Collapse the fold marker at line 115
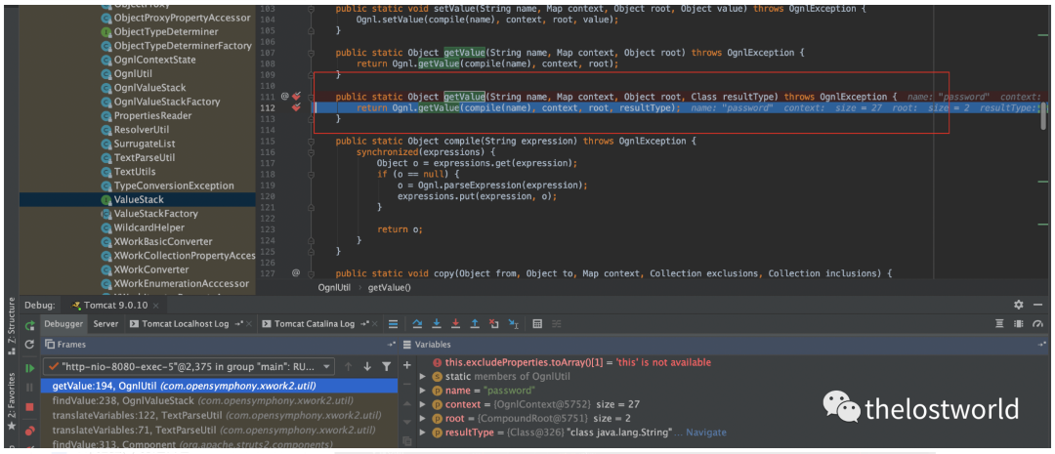 pos(311,142)
